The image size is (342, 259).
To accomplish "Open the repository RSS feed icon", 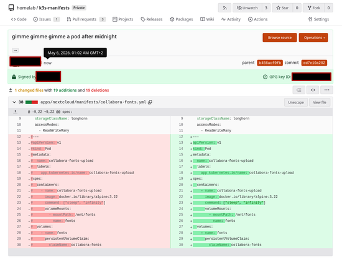I will [224, 8].
